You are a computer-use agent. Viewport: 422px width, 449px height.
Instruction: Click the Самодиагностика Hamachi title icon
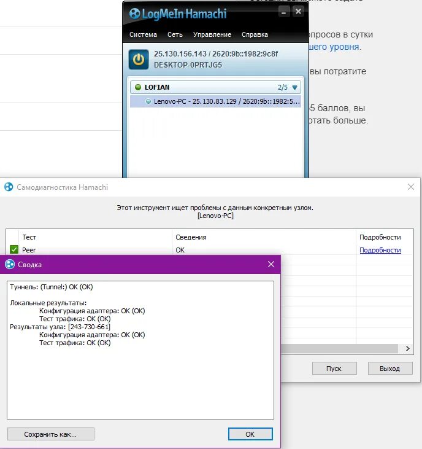pos(9,187)
